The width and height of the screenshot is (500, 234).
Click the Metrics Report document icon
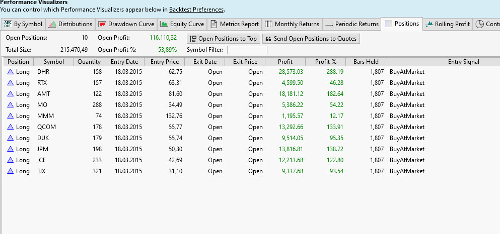213,24
